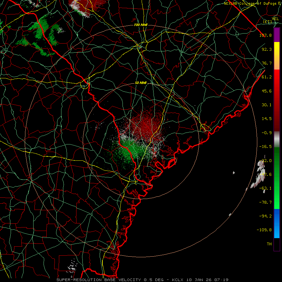This screenshot has width=282, height=282.
Task: Click the 30.1 legend value
Action: [x=267, y=105]
